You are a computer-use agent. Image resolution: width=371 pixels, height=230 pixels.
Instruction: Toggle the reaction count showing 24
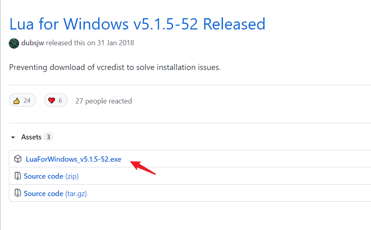(x=27, y=101)
